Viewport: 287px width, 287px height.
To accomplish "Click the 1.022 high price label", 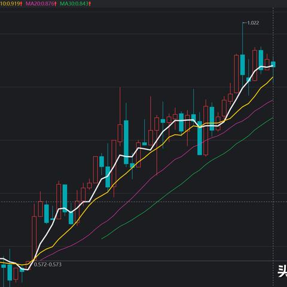I will click(x=253, y=23).
